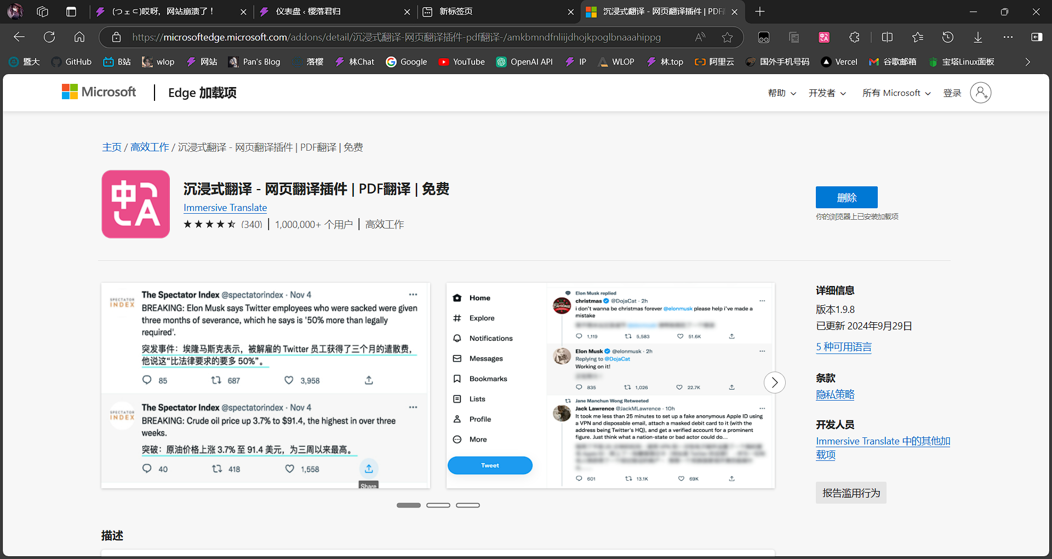The image size is (1052, 559).
Task: Open the browser home page
Action: 79,37
